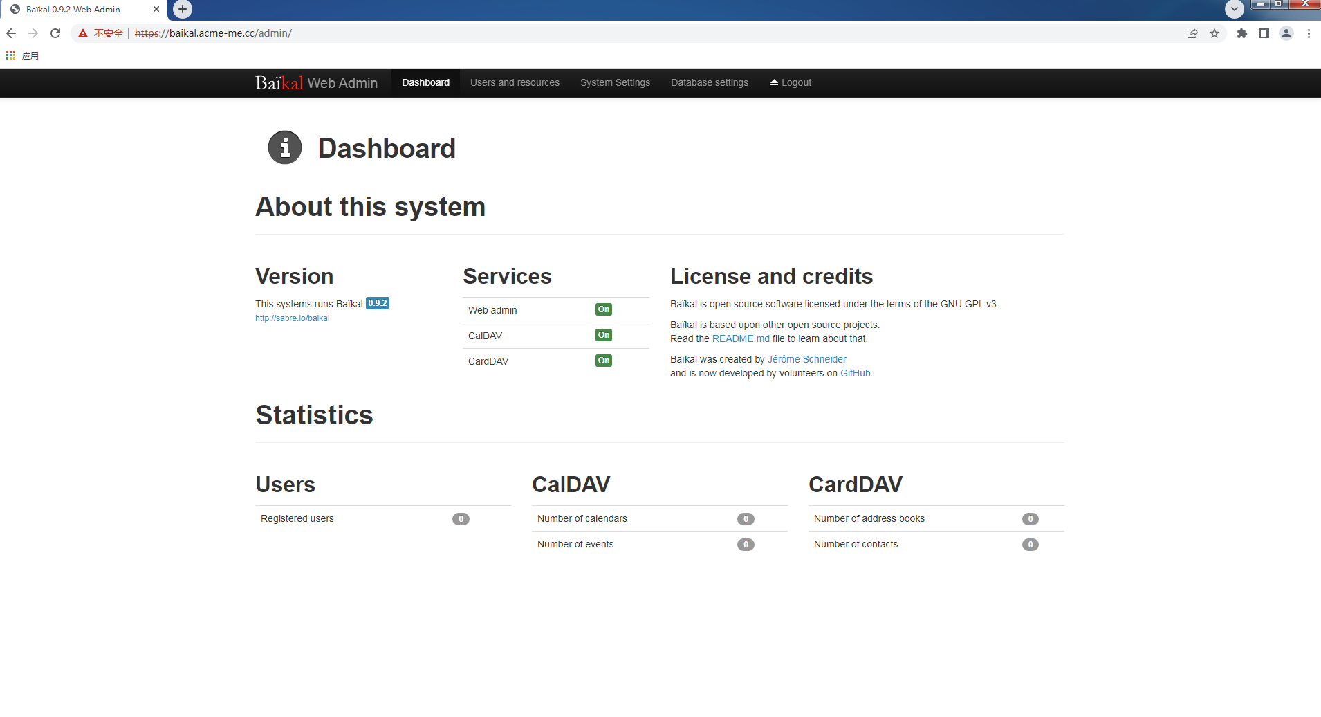Image resolution: width=1321 pixels, height=717 pixels.
Task: Log out using the Logout link
Action: 791,82
